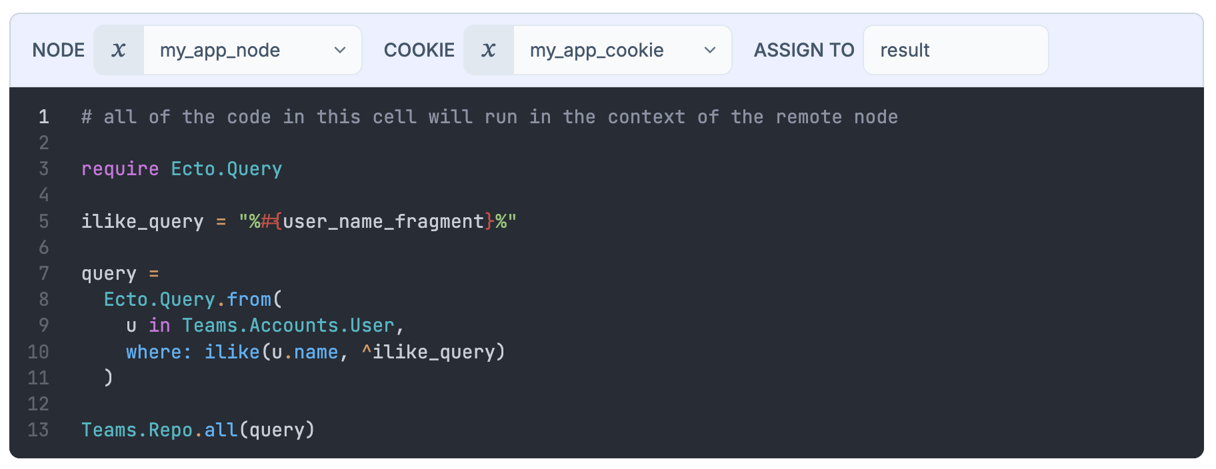
Task: Click the chevron arrow in cookie selector
Action: point(710,50)
